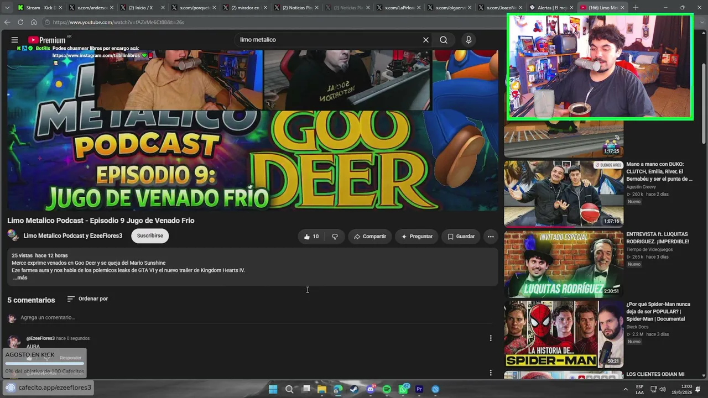Open the system volume control

click(663, 389)
